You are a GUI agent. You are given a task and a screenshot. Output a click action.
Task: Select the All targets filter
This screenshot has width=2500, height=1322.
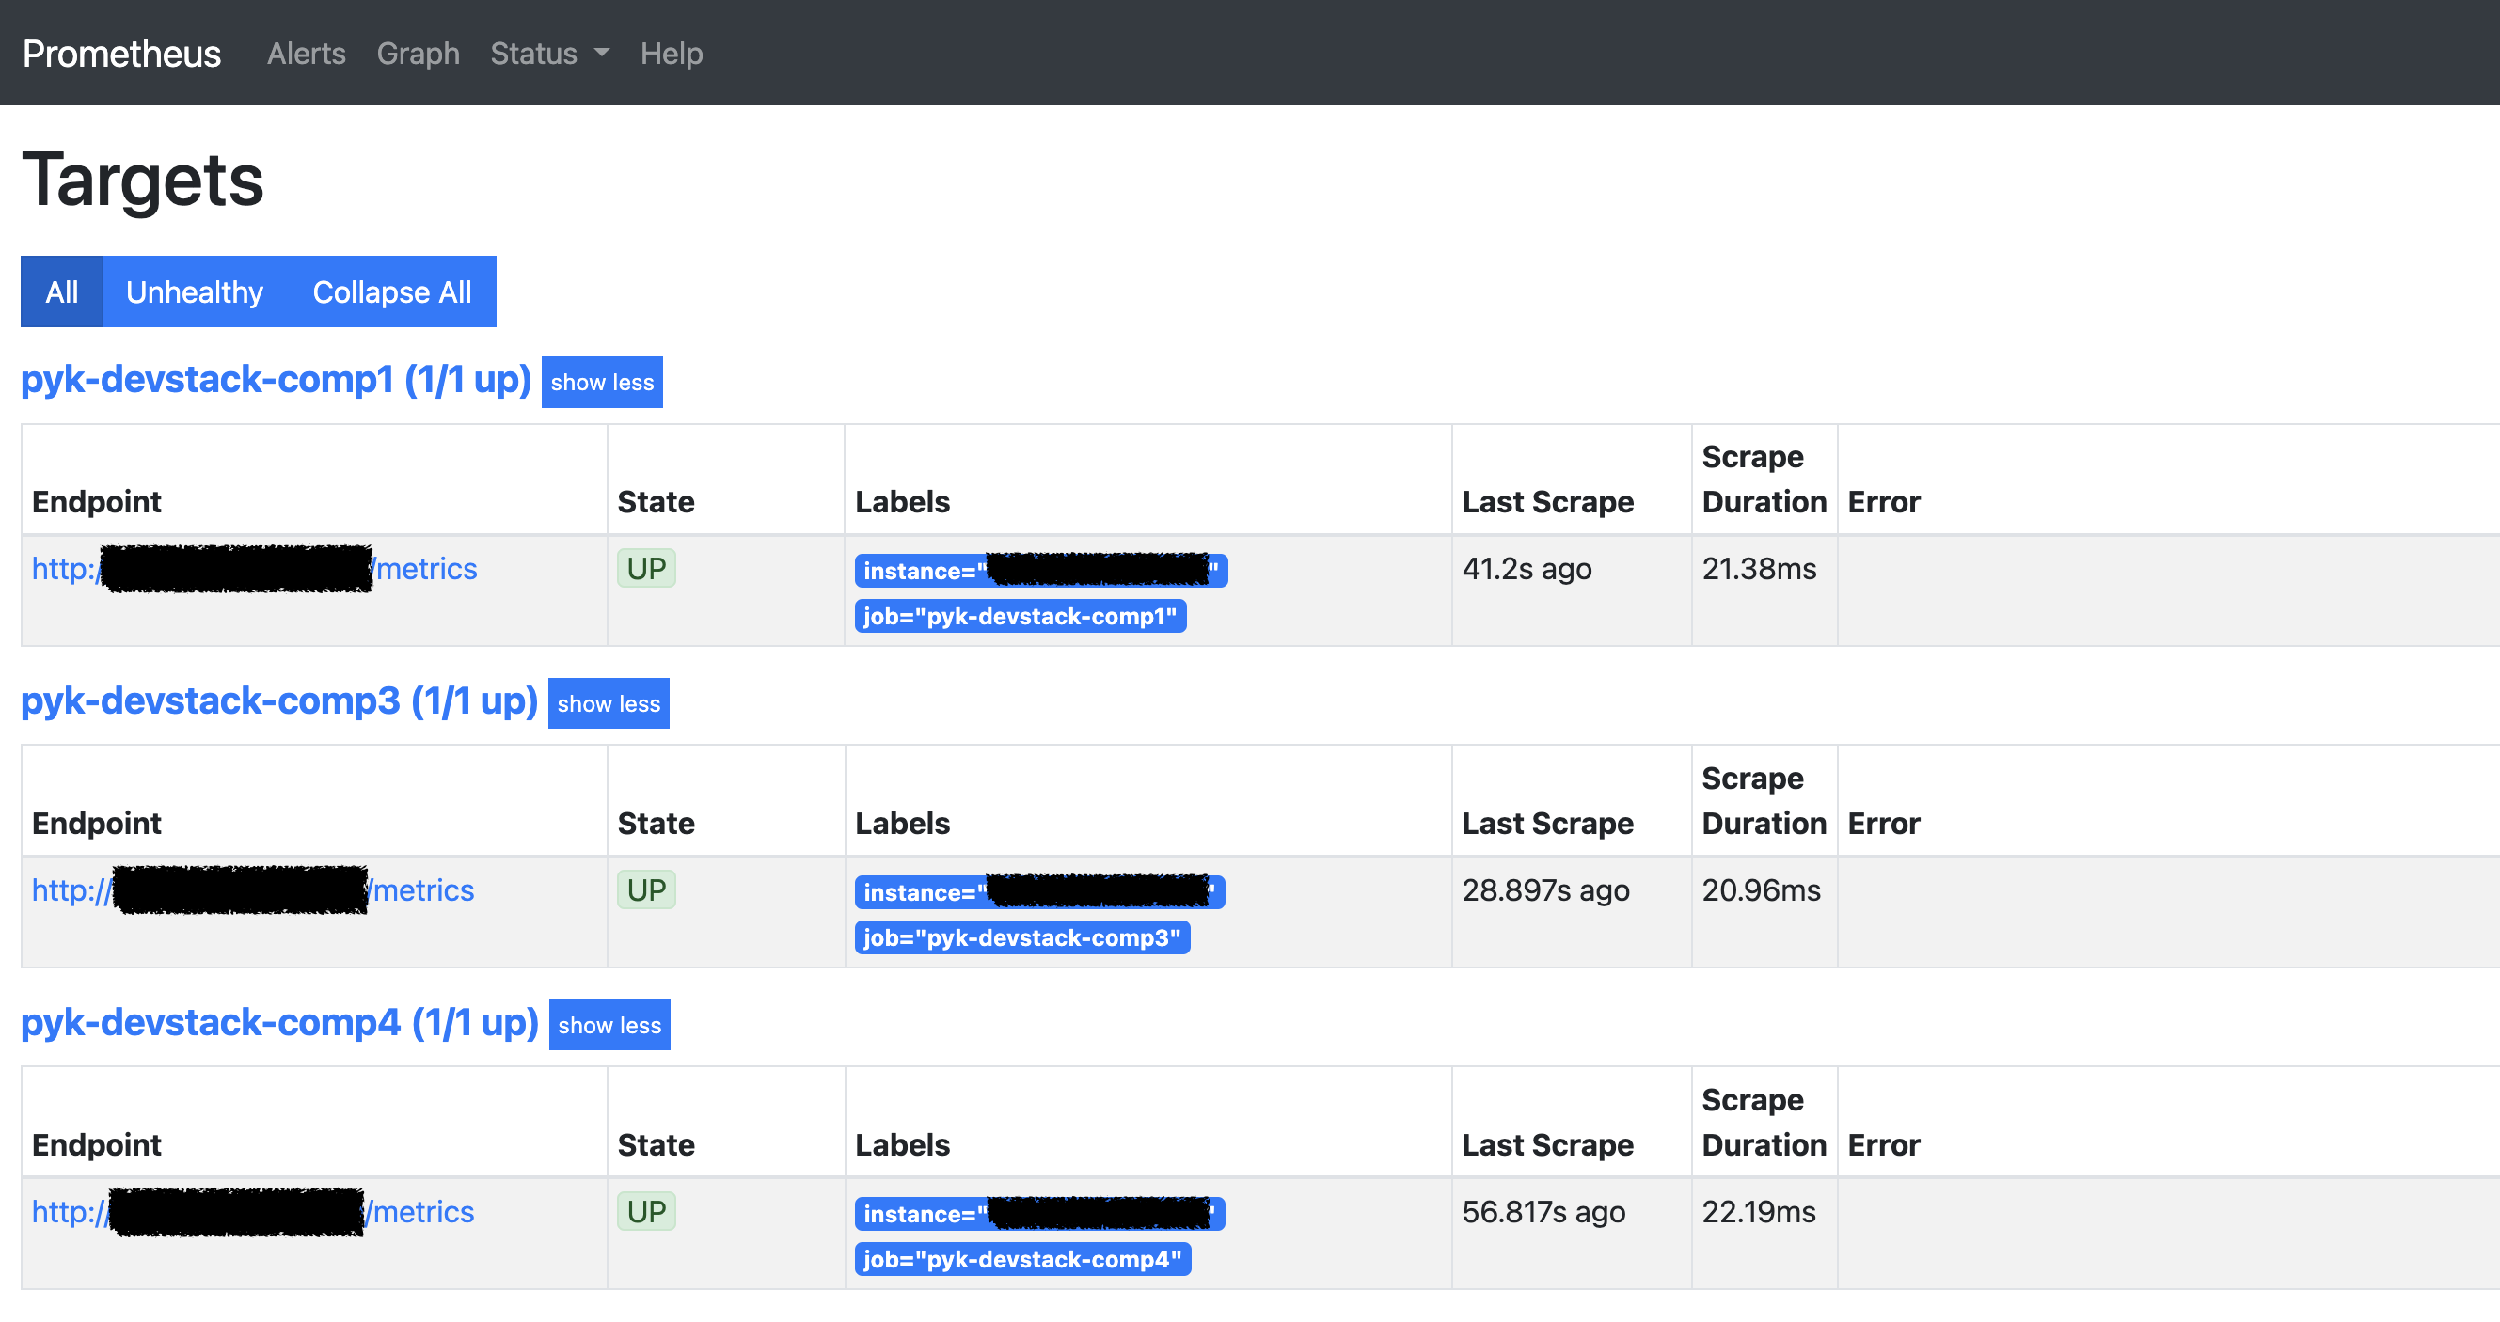tap(61, 291)
